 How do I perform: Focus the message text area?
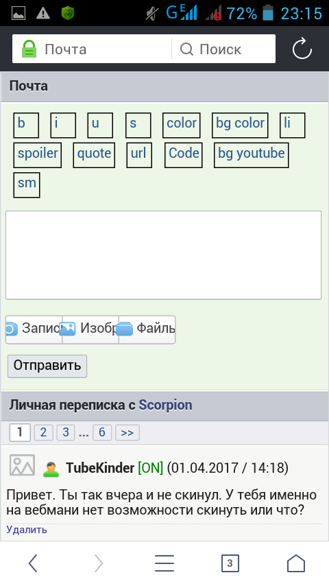click(x=164, y=255)
